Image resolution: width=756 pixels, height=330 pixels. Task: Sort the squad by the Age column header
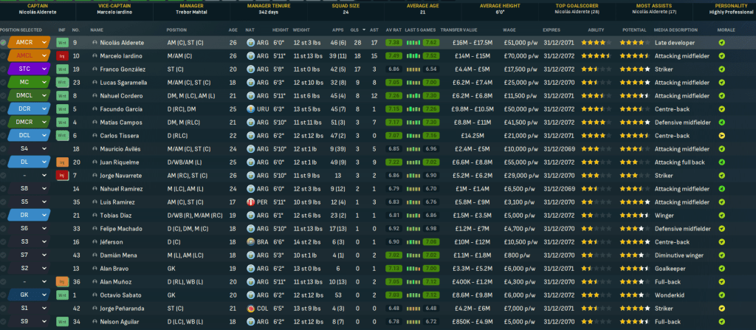pyautogui.click(x=233, y=30)
